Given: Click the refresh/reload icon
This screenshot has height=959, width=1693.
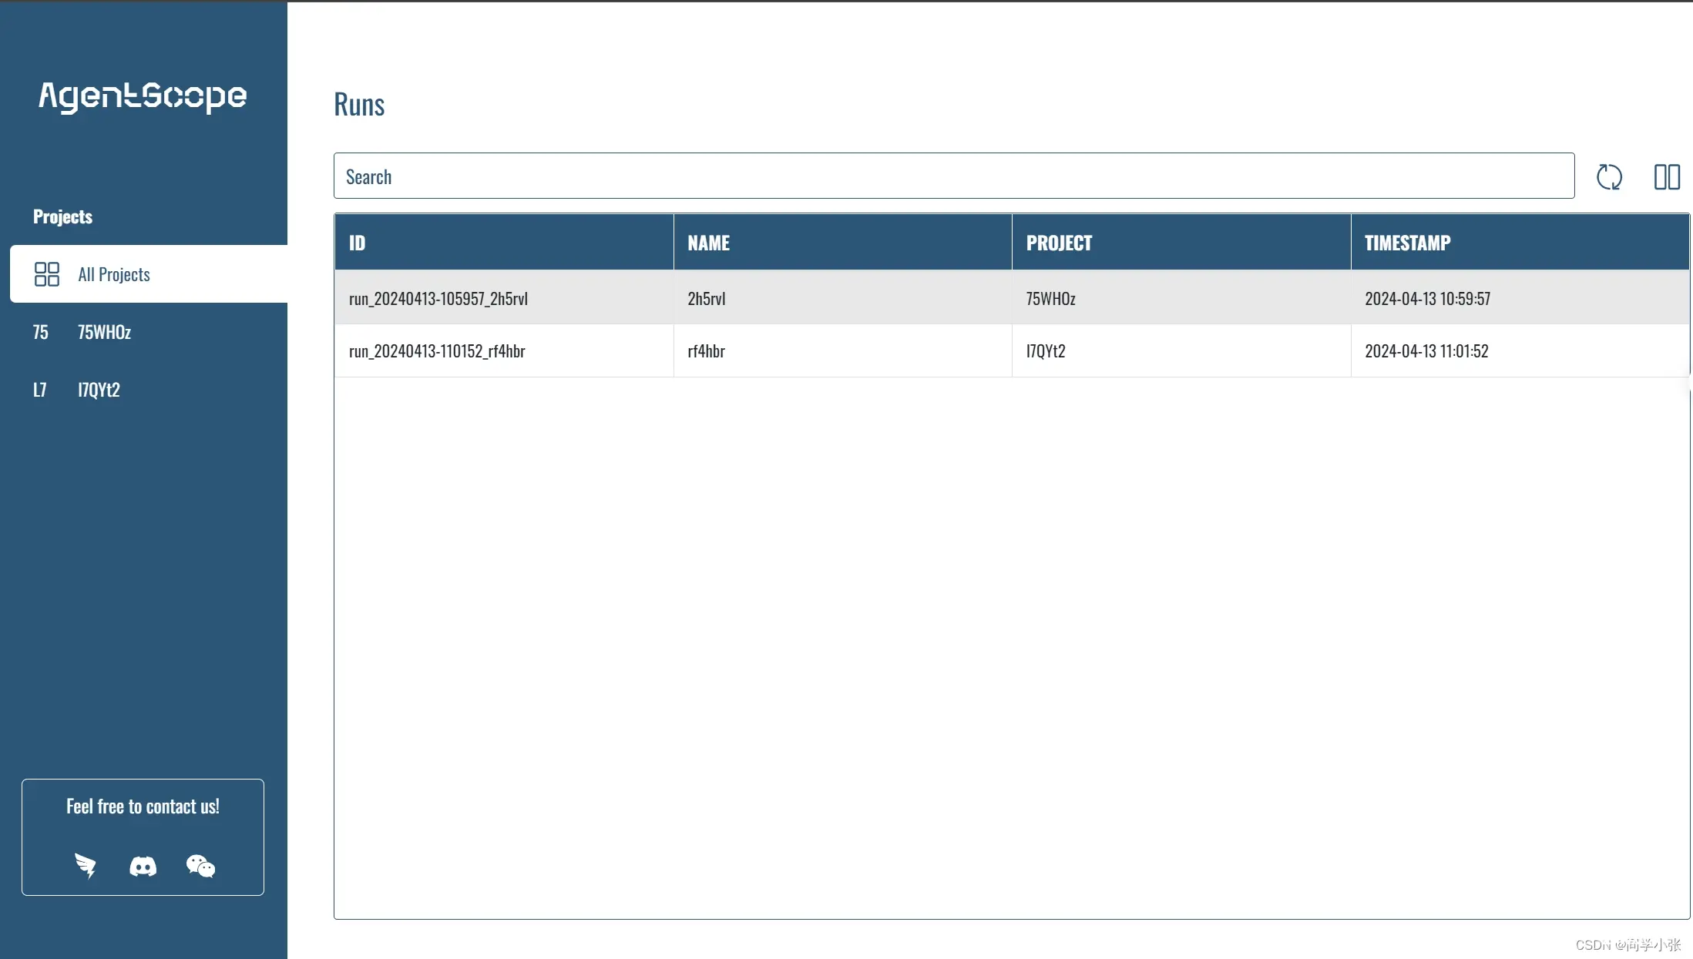Looking at the screenshot, I should (1609, 176).
